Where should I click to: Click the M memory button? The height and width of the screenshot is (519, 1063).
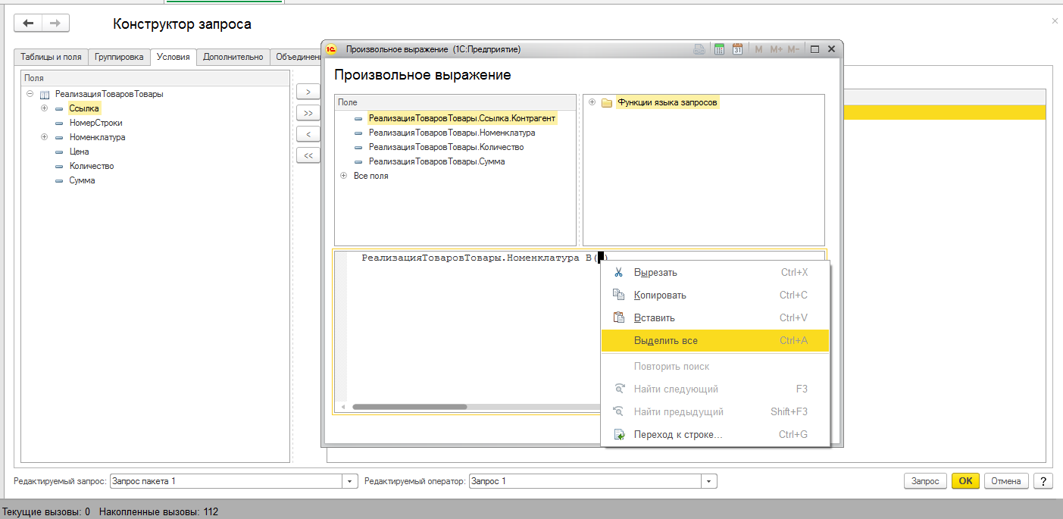(x=759, y=49)
